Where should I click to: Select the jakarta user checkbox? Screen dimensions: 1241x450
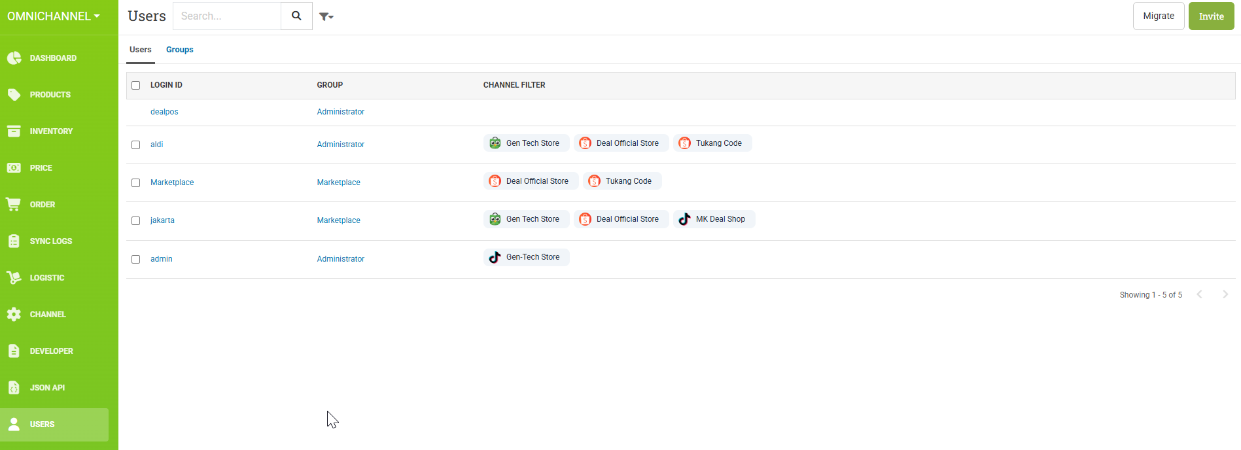pos(136,220)
